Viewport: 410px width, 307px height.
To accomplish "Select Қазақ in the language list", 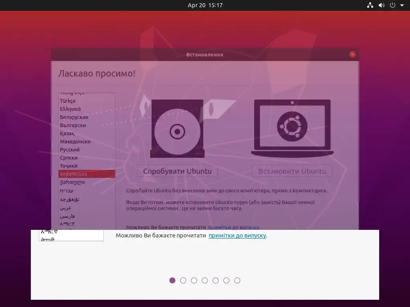I will coord(87,134).
